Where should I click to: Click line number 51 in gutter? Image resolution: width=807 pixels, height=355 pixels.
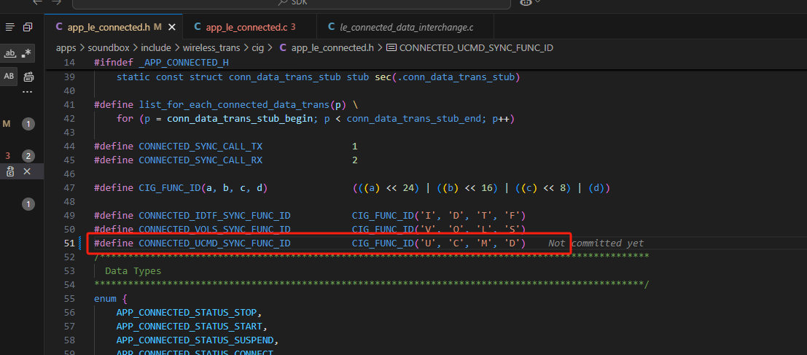[x=69, y=243]
